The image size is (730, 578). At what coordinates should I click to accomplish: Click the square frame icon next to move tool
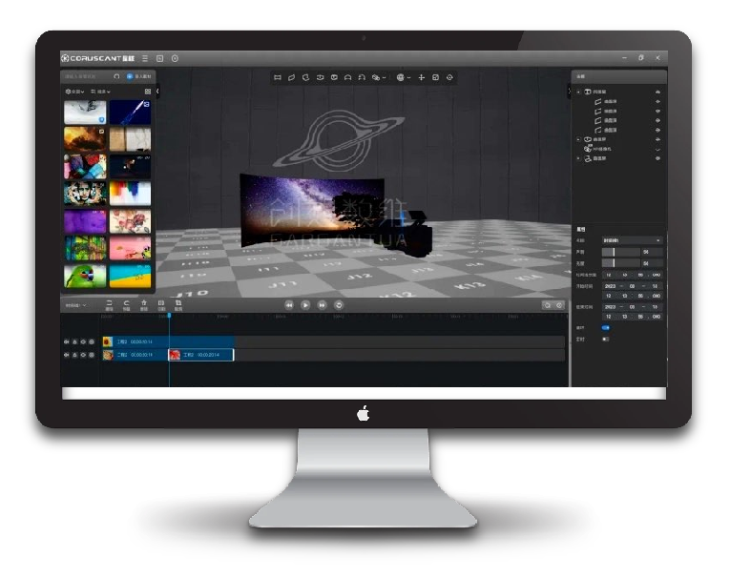(436, 77)
